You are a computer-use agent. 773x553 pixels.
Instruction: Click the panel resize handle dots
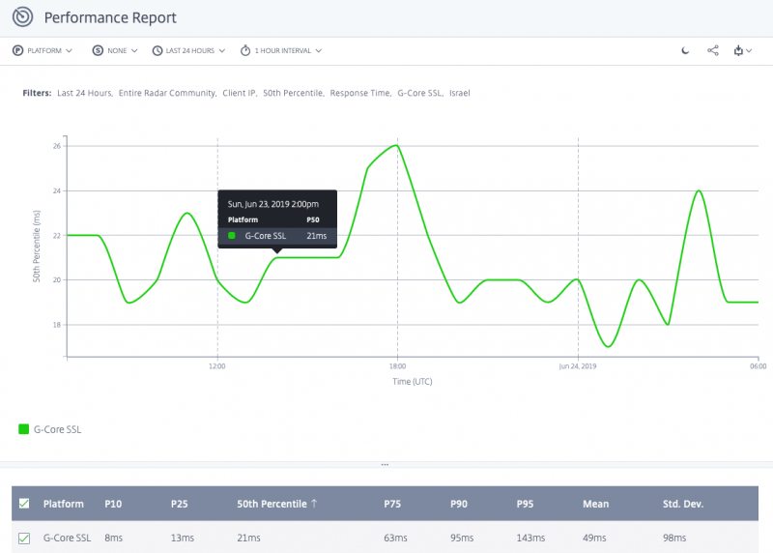pyautogui.click(x=385, y=465)
